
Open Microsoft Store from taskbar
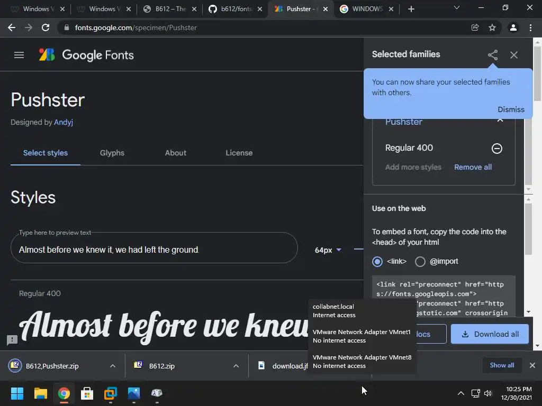click(87, 393)
